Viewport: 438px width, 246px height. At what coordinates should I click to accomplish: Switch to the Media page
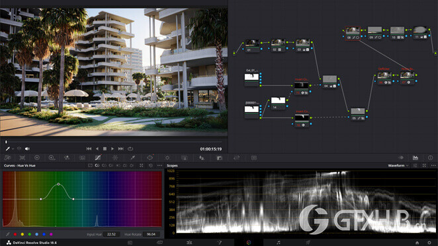pos(130,243)
